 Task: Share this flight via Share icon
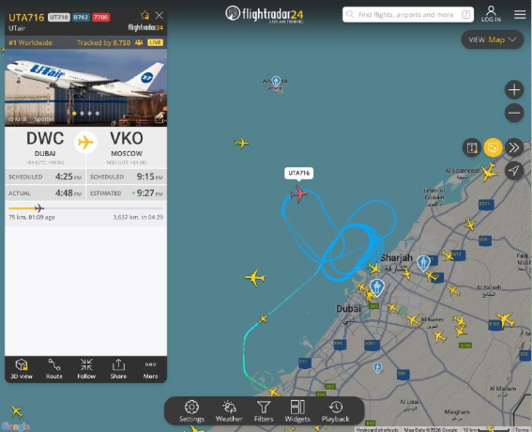pos(118,369)
